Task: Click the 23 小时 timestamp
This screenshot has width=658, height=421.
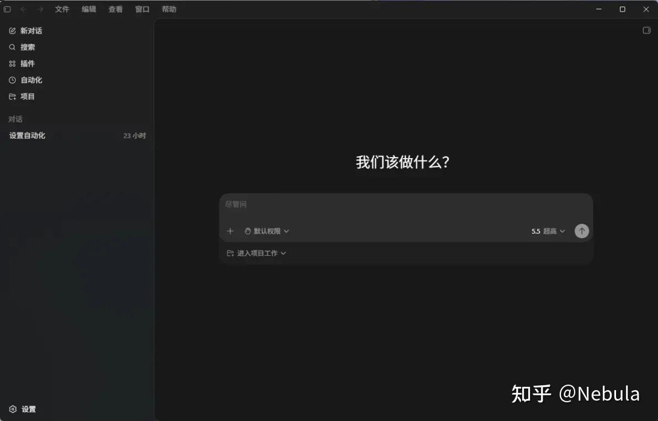Action: point(134,136)
